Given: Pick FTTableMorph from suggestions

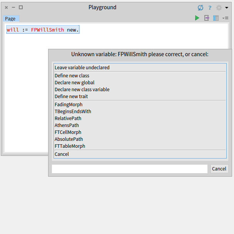Looking at the screenshot, I should click(140, 146).
